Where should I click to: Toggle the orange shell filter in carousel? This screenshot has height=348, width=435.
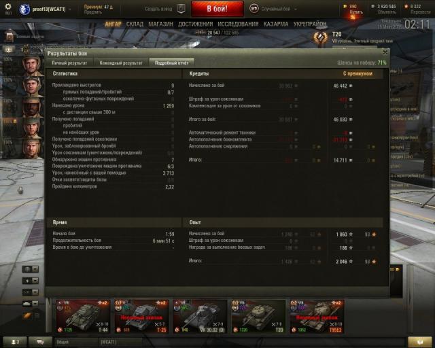[x=27, y=315]
